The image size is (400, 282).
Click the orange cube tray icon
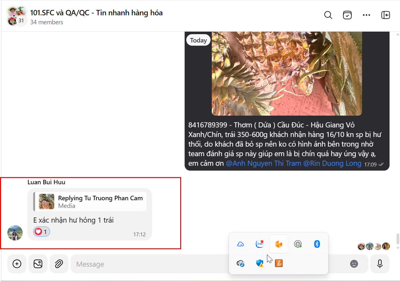[279, 244]
